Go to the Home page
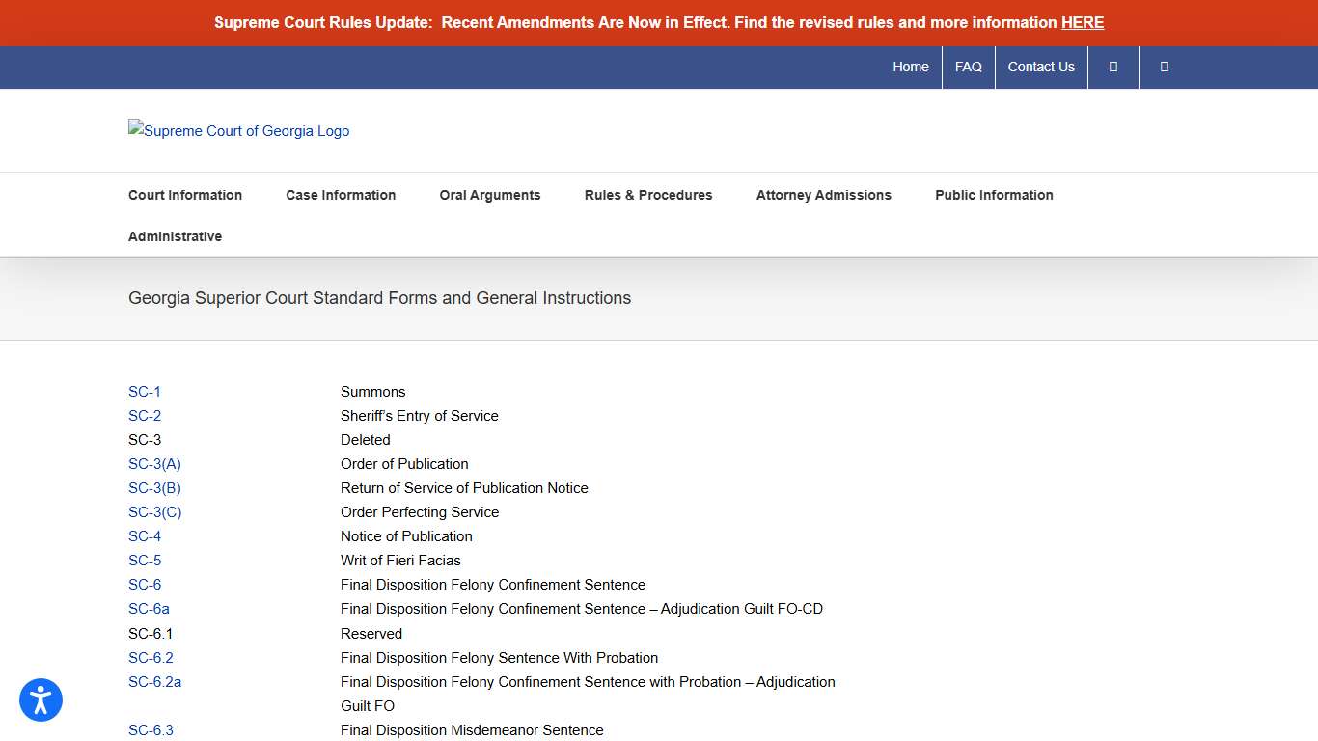This screenshot has width=1318, height=741. point(910,67)
